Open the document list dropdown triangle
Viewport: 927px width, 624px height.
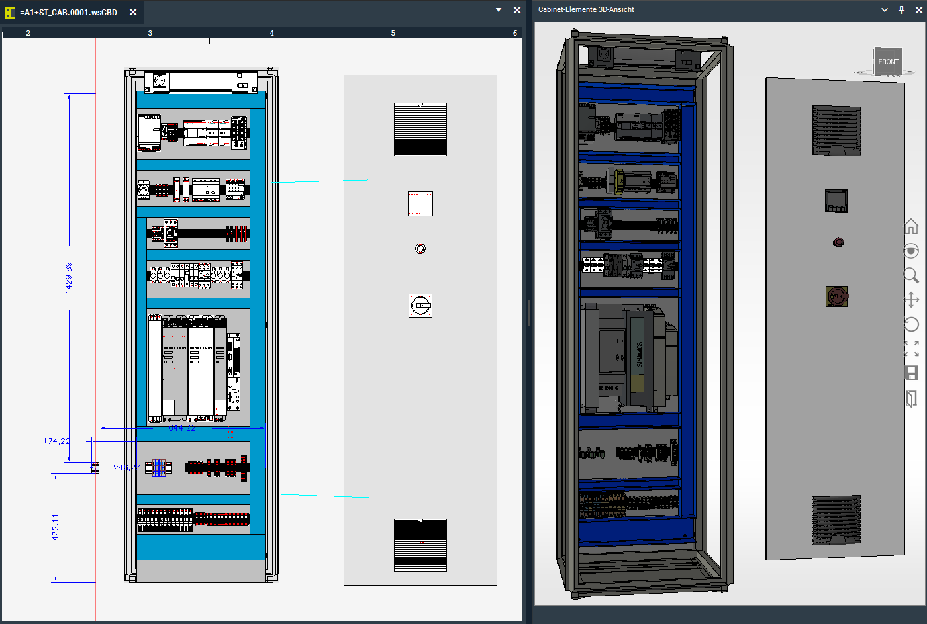point(499,10)
